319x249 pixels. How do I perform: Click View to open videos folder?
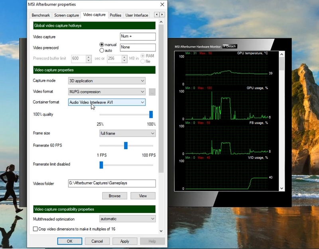coord(143,196)
